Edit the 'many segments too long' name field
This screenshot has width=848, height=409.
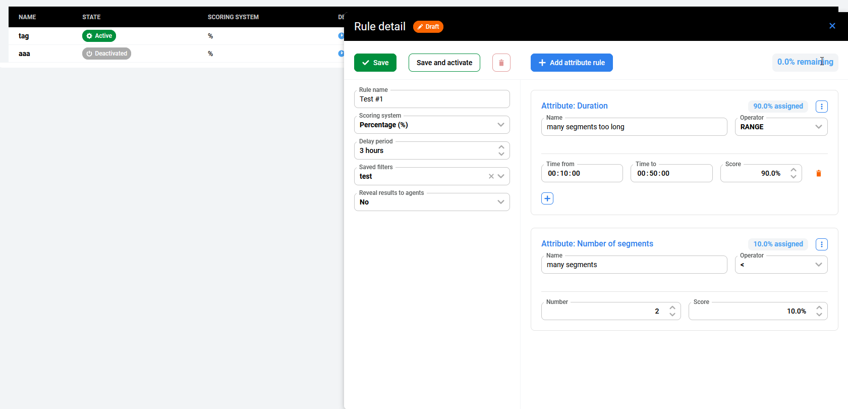click(634, 127)
